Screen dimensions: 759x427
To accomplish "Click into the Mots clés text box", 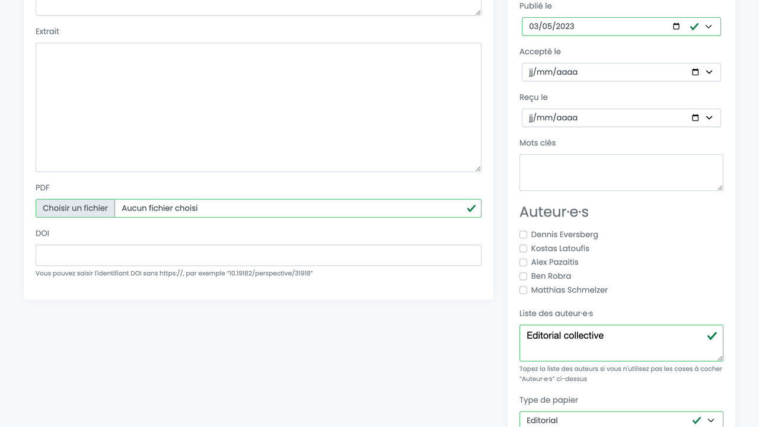I will [620, 173].
